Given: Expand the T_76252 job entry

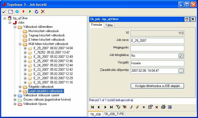Looking at the screenshot, I should [25, 53].
